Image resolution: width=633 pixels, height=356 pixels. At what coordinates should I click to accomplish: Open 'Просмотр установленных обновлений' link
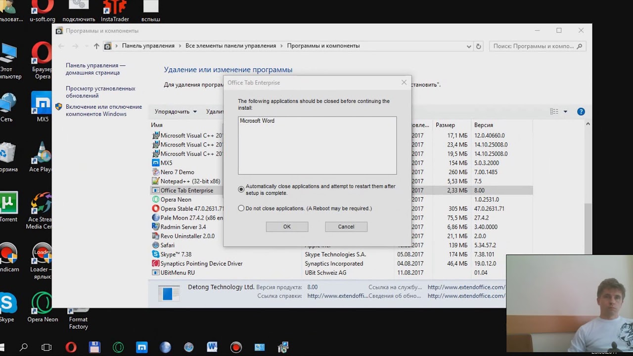(100, 92)
